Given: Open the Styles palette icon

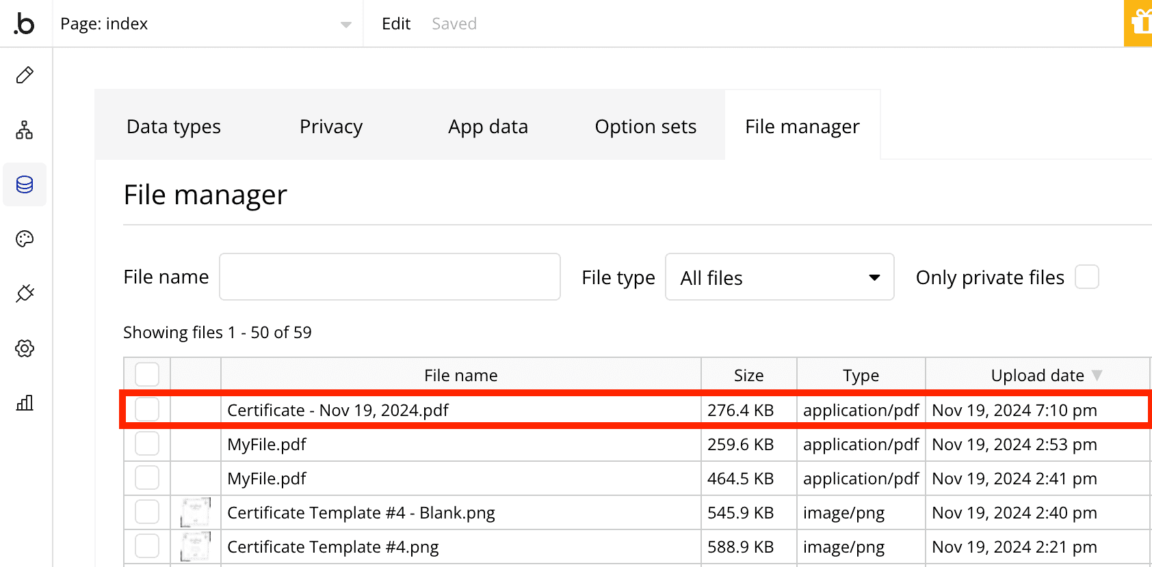Looking at the screenshot, I should point(25,239).
